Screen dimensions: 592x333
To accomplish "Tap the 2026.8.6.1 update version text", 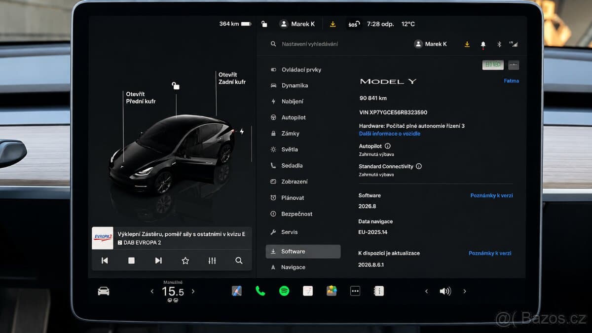I will tap(371, 265).
